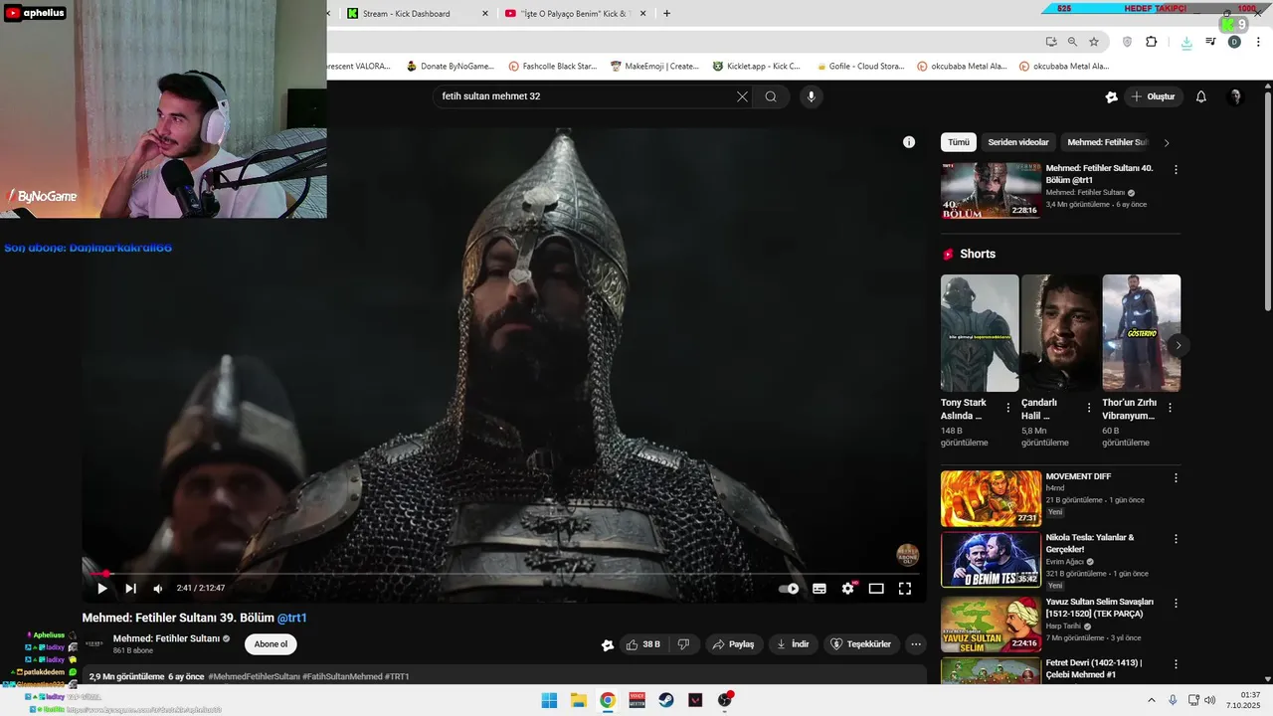Click the Paylaş share button
This screenshot has width=1273, height=716.
(x=733, y=644)
